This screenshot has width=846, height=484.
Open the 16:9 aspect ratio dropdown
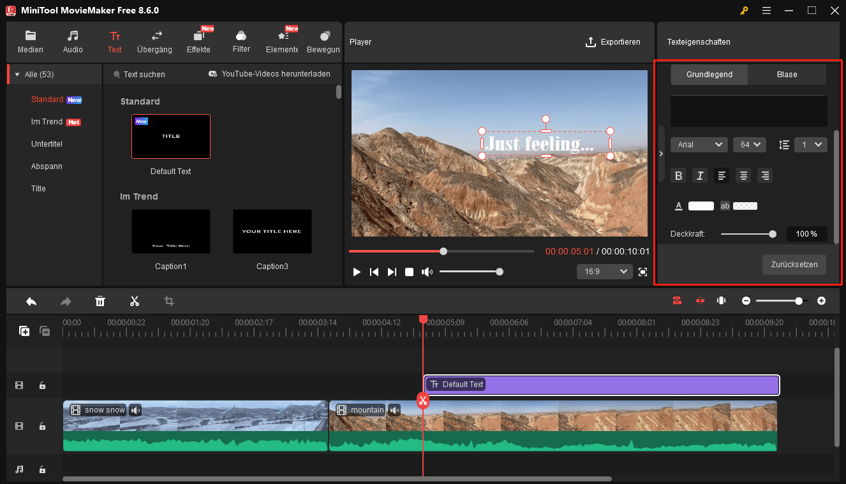604,271
